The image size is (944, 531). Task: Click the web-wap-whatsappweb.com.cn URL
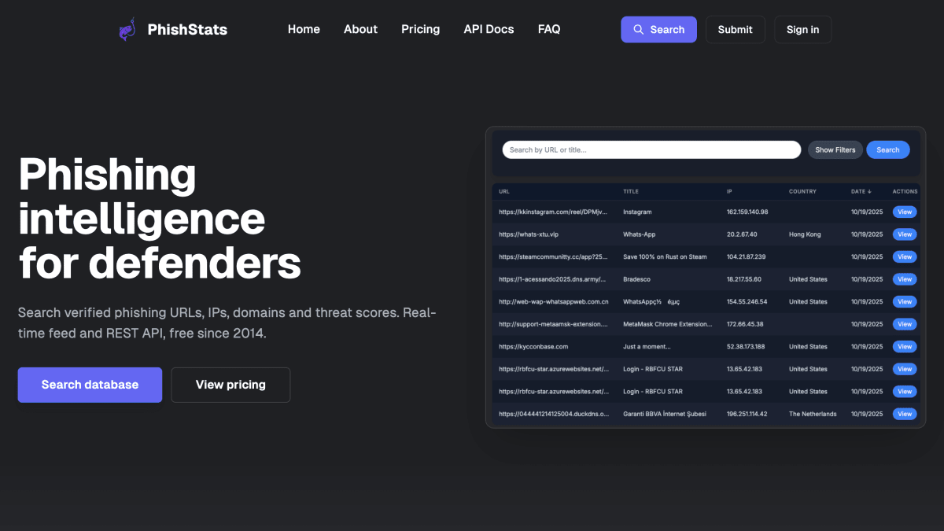pyautogui.click(x=554, y=301)
